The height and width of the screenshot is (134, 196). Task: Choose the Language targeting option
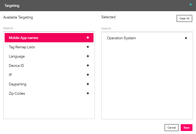tap(49, 56)
